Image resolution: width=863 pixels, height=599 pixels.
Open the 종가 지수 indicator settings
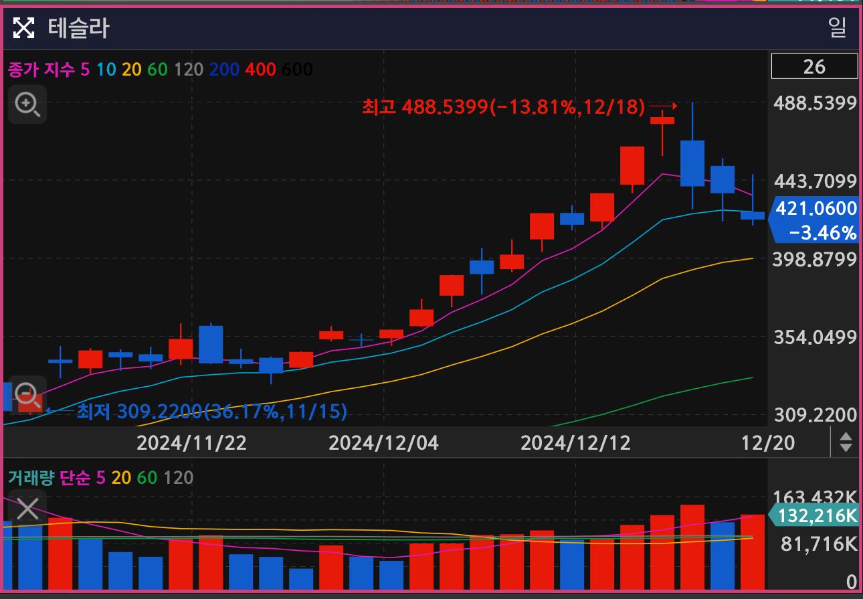pos(41,69)
